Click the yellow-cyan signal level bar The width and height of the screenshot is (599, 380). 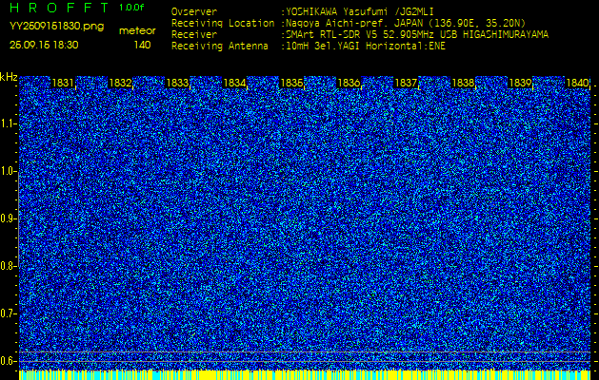305,374
